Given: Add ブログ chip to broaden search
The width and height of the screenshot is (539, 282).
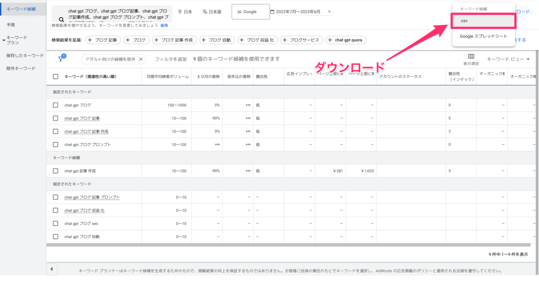Looking at the screenshot, I should (137, 40).
